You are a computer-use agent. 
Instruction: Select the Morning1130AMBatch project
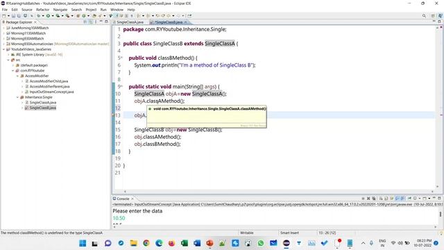[28, 33]
